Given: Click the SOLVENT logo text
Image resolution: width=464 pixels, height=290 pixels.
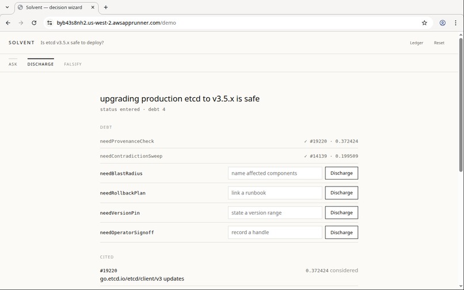Looking at the screenshot, I should 22,43.
